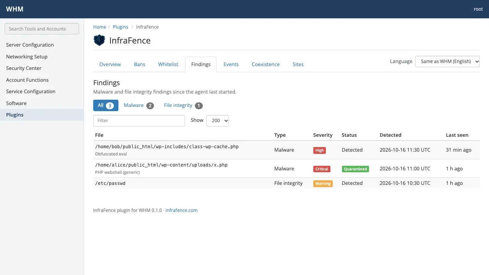Show All findings filter pill
Viewport: 489px width, 275px height.
coord(106,105)
